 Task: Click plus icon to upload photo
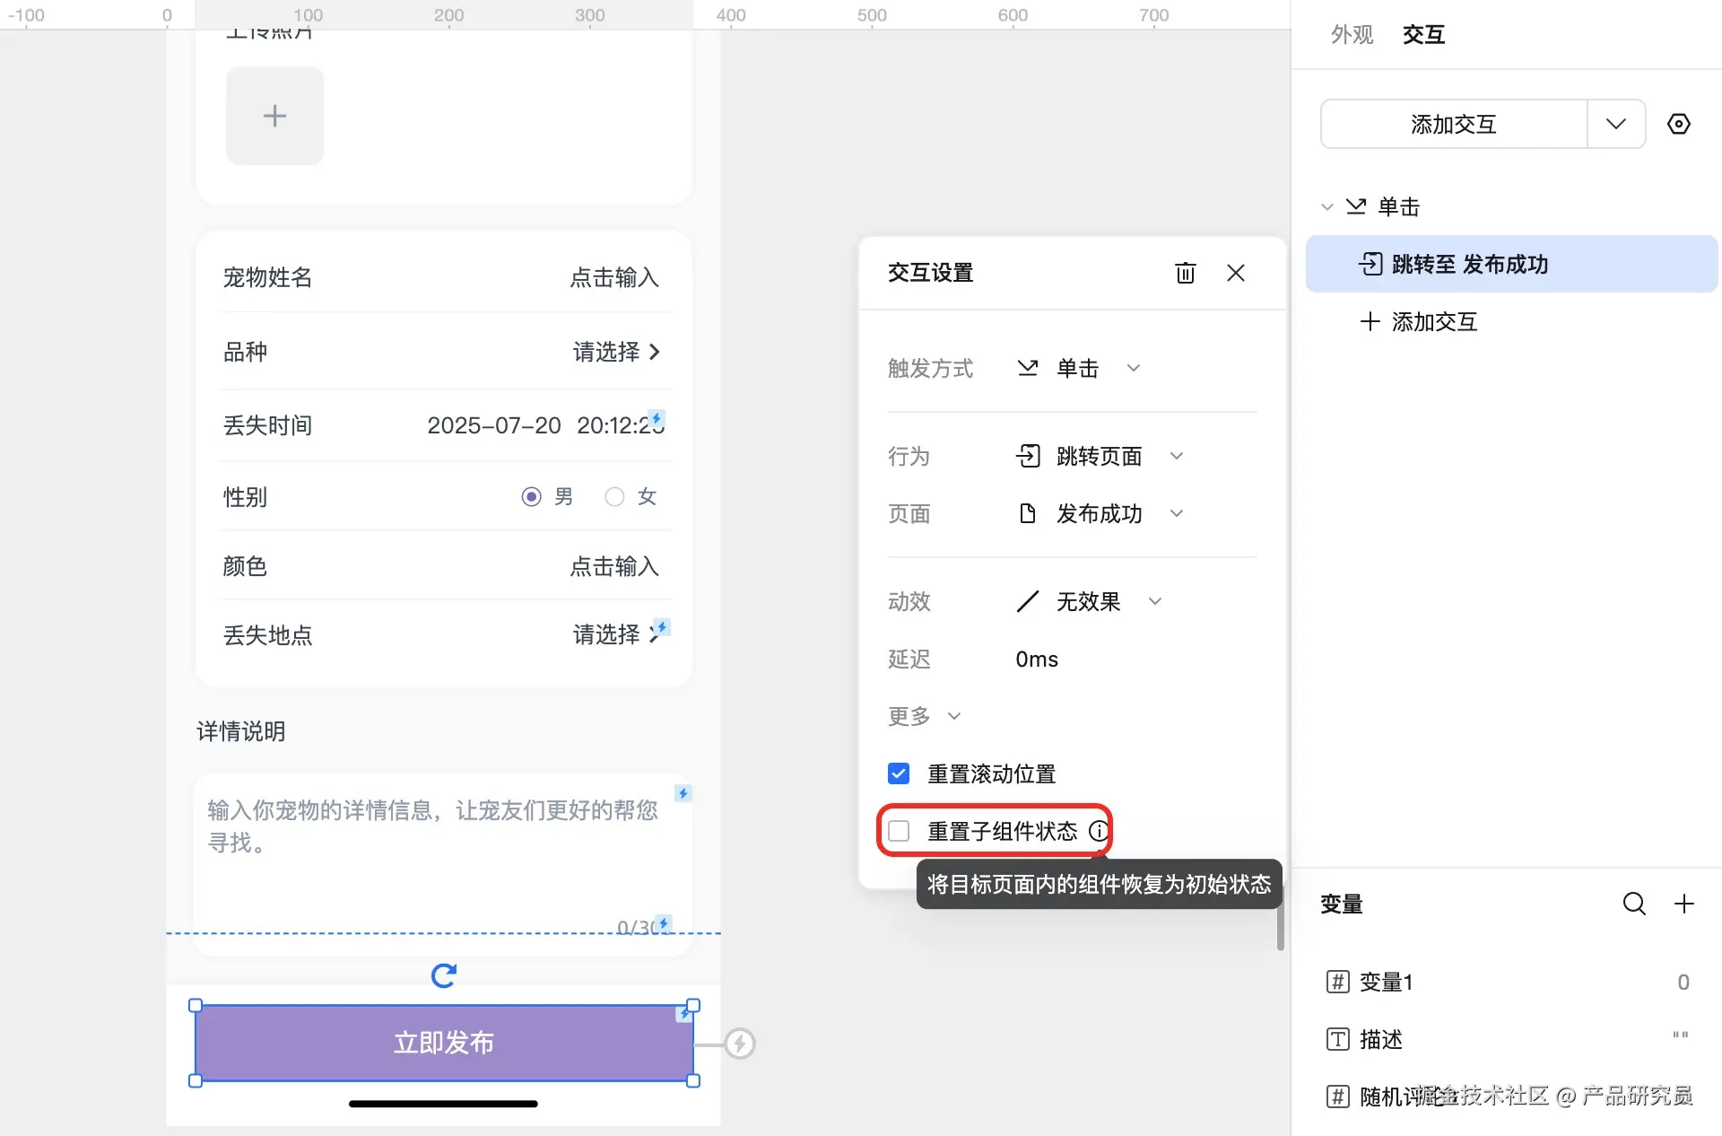[274, 116]
